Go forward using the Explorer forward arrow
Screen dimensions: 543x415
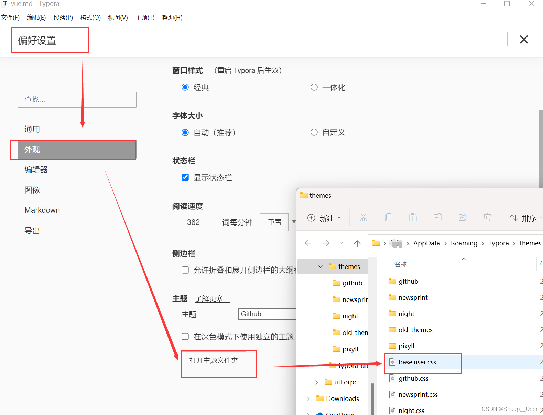[326, 243]
